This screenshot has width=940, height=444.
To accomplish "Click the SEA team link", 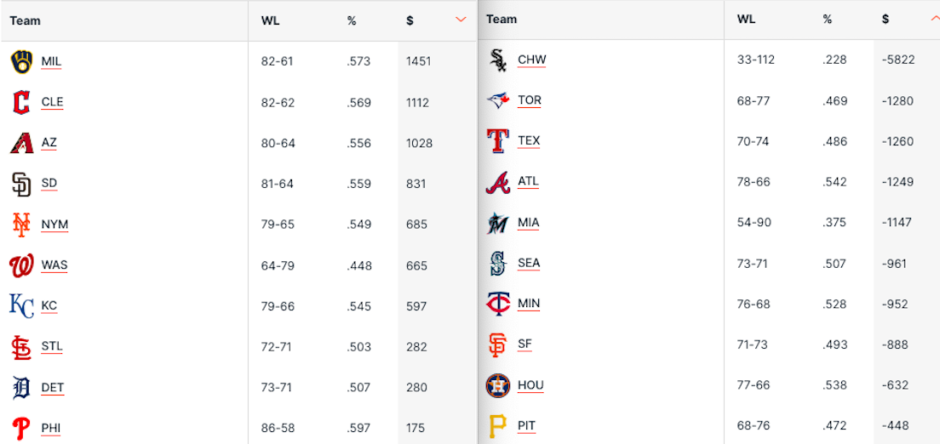I will click(529, 263).
